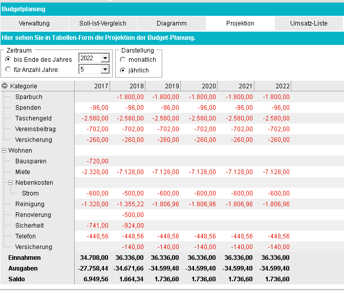The height and width of the screenshot is (293, 344).
Task: Choose the 'jährlich' display option
Action: 122,70
